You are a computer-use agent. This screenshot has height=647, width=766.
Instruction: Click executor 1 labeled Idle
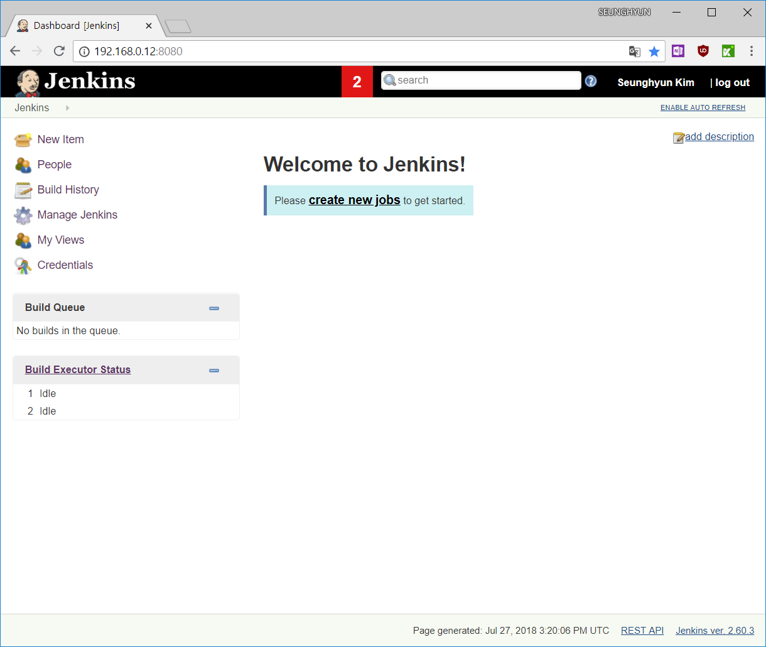pos(48,393)
